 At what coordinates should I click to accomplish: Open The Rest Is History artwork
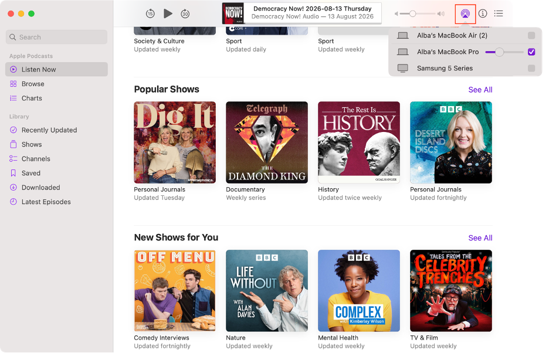359,142
